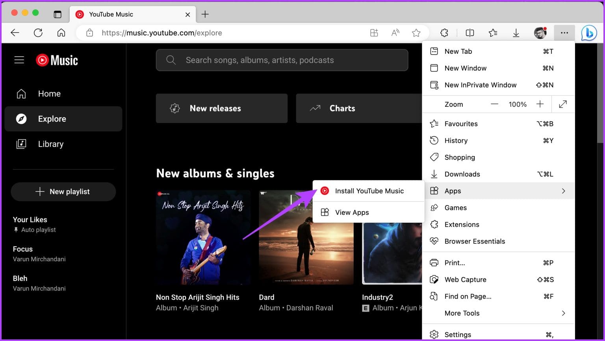Enter full screen via the zoom expand arrow

click(562, 104)
